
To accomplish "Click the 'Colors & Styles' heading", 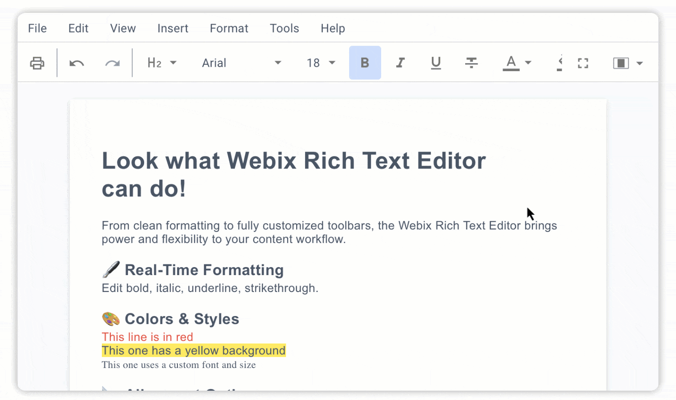I will 182,319.
